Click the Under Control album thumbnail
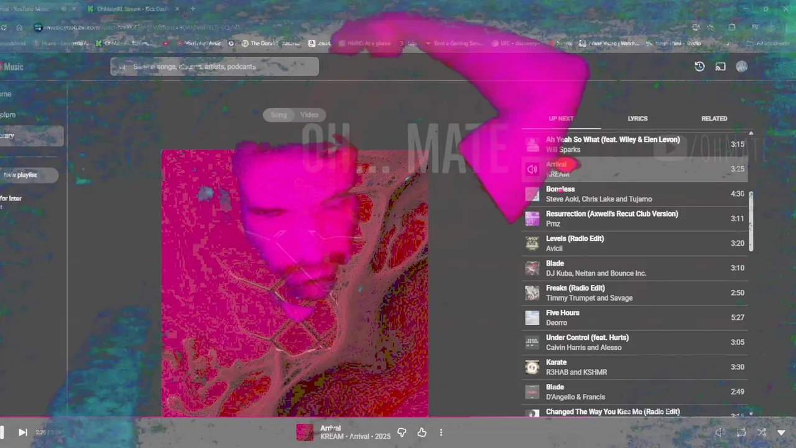 (x=532, y=342)
